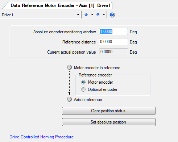Click the Optional encoder label text
Image resolution: width=178 pixels, height=142 pixels.
tap(103, 89)
